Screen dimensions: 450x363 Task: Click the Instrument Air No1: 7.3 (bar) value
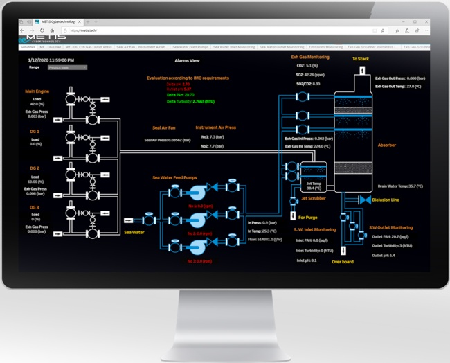tap(213, 137)
